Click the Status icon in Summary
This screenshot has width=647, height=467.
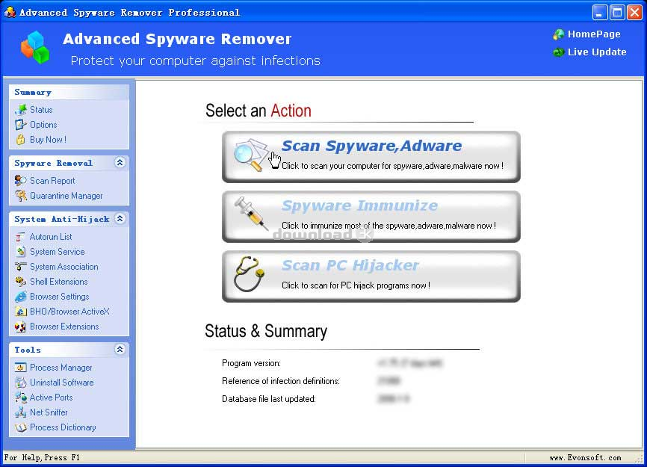tap(21, 110)
